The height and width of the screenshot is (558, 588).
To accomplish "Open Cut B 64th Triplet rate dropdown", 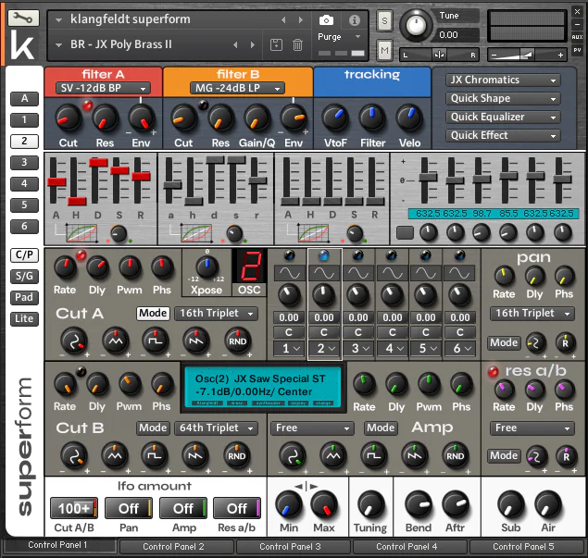I will 217,428.
